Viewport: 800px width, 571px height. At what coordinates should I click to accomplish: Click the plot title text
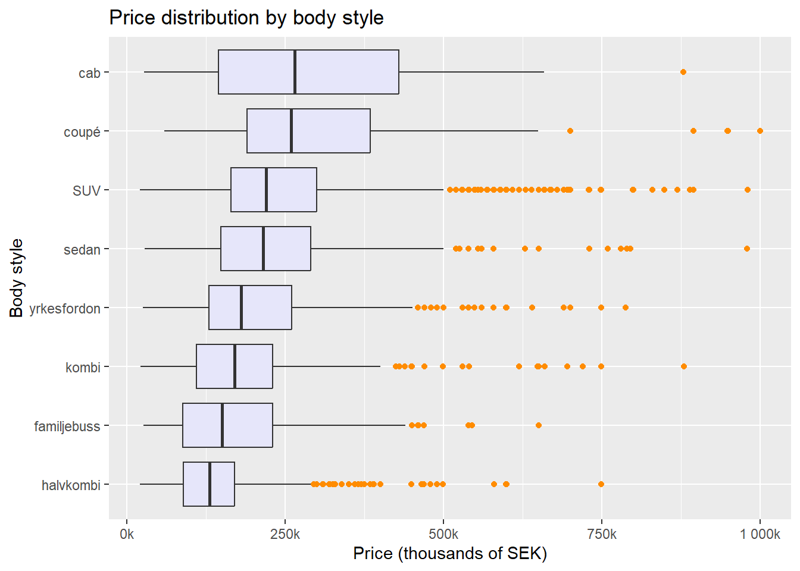246,18
